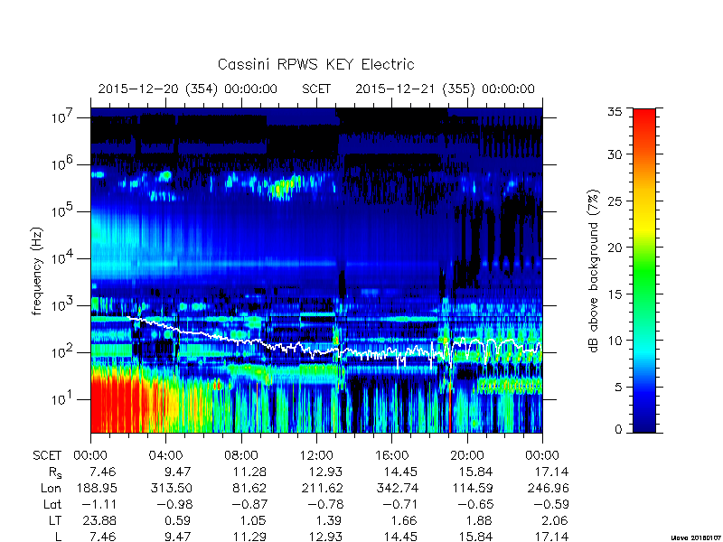This screenshot has width=723, height=542.
Task: Click the 04:00 time tick label
Action: click(165, 455)
